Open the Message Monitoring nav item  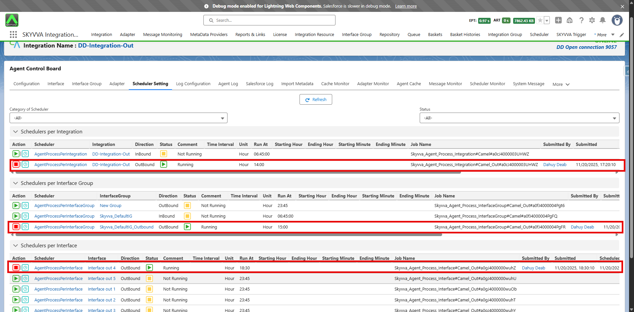pos(162,35)
